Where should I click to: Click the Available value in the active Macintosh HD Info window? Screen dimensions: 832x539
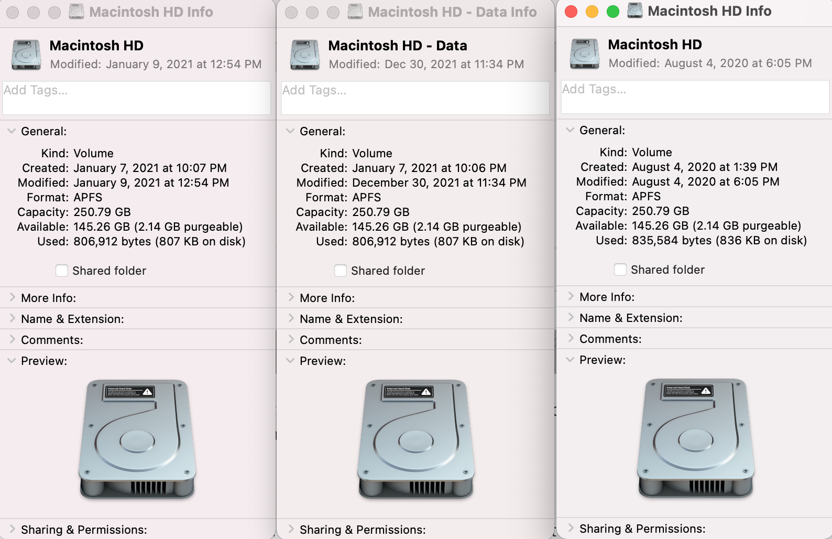(x=717, y=226)
